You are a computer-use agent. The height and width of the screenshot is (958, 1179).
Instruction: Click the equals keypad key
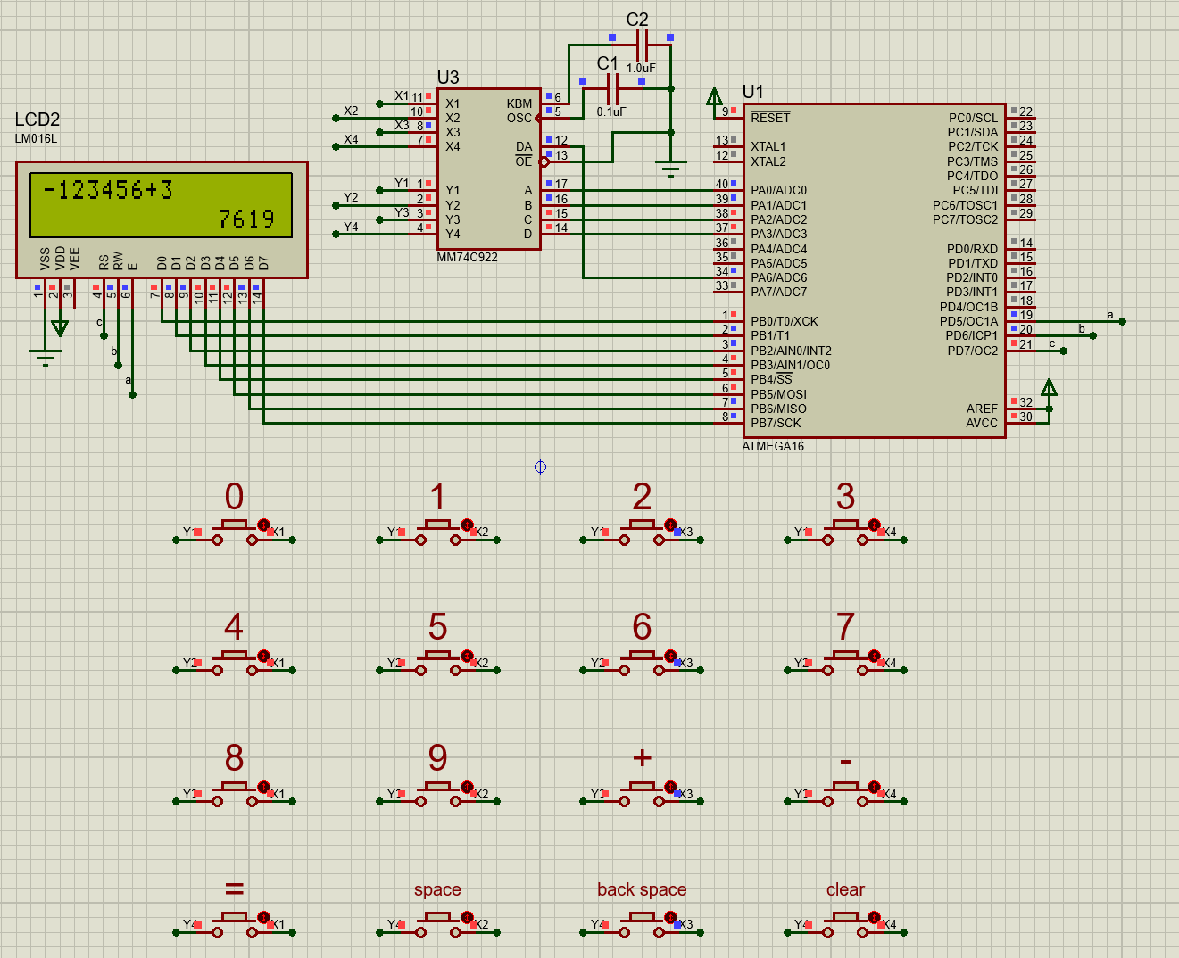(232, 919)
